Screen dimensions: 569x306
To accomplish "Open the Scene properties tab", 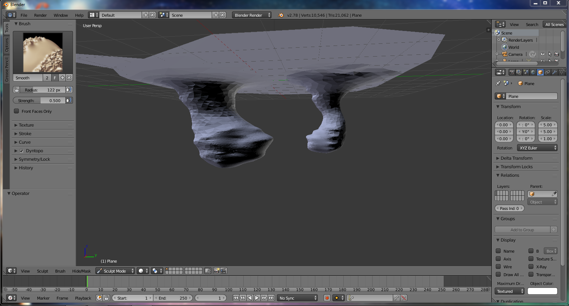I will (526, 72).
